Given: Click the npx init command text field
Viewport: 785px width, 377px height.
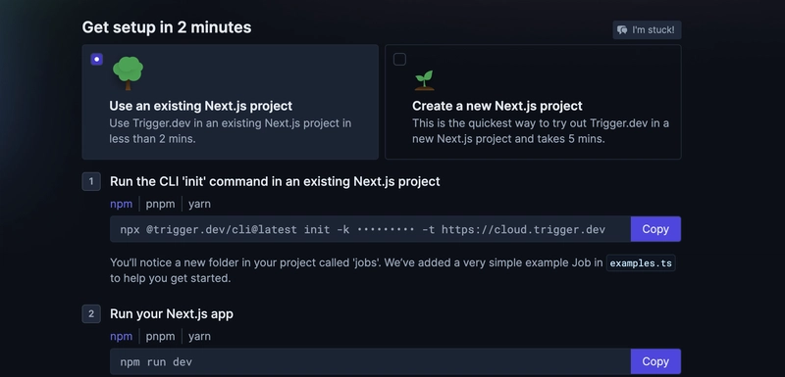Looking at the screenshot, I should click(371, 229).
